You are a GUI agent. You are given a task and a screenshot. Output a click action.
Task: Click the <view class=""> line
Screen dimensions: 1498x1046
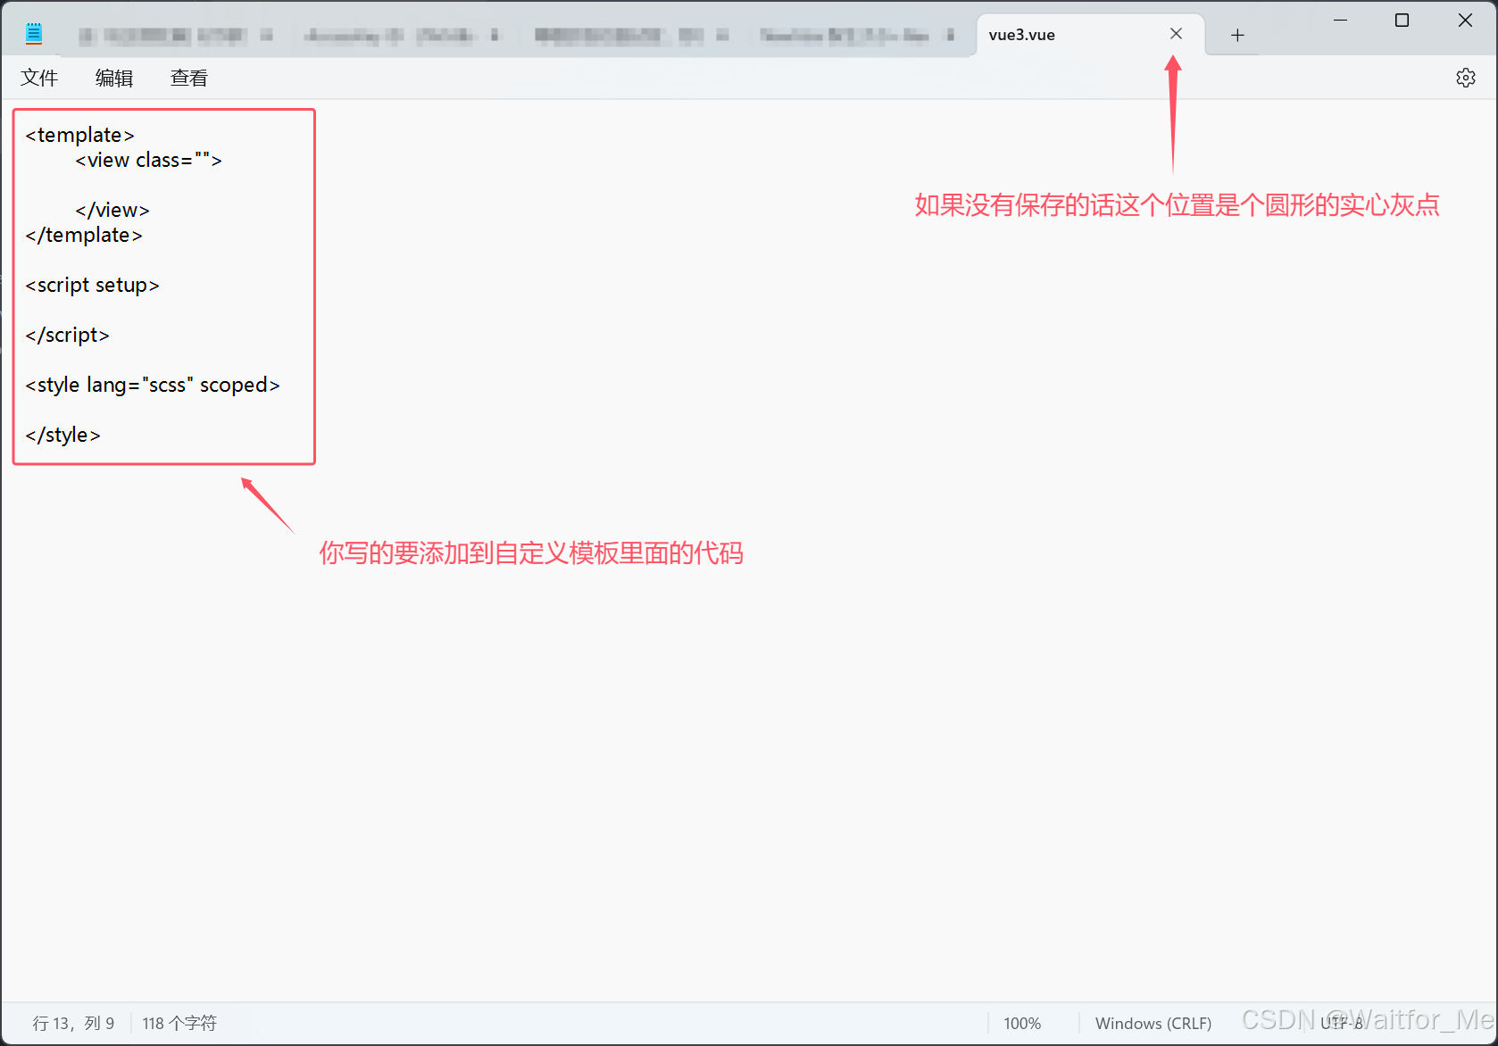[x=148, y=160]
